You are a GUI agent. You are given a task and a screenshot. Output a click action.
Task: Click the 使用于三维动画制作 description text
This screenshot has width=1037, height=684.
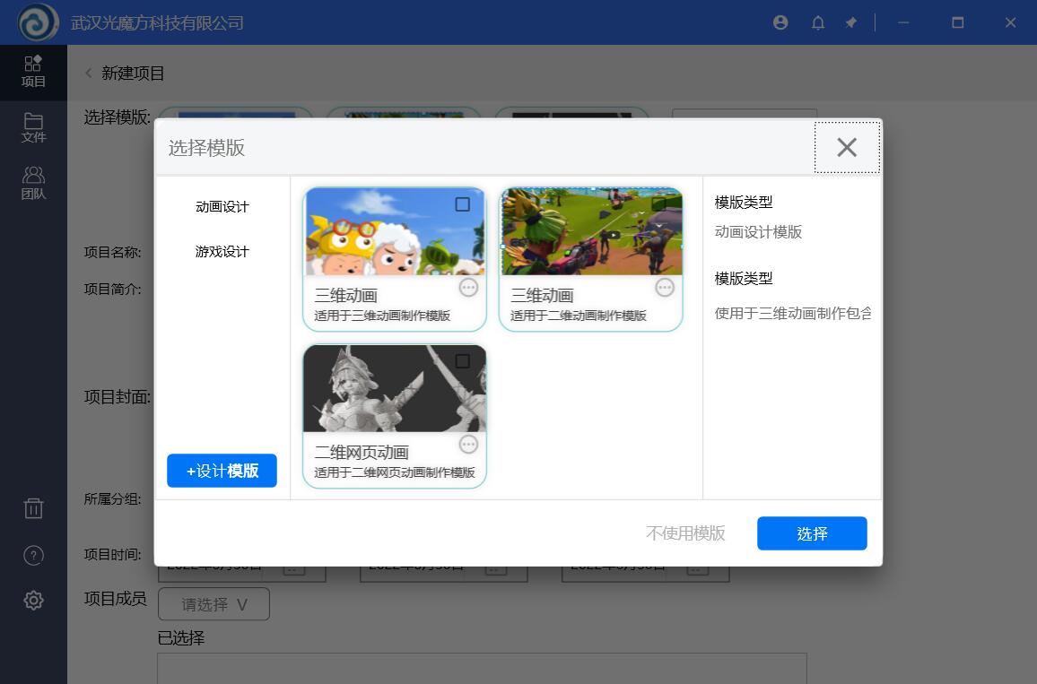(x=793, y=313)
